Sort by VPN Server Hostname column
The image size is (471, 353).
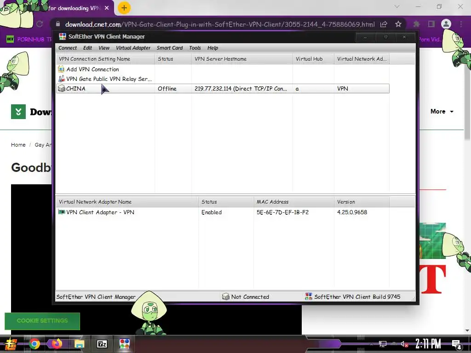click(x=242, y=59)
